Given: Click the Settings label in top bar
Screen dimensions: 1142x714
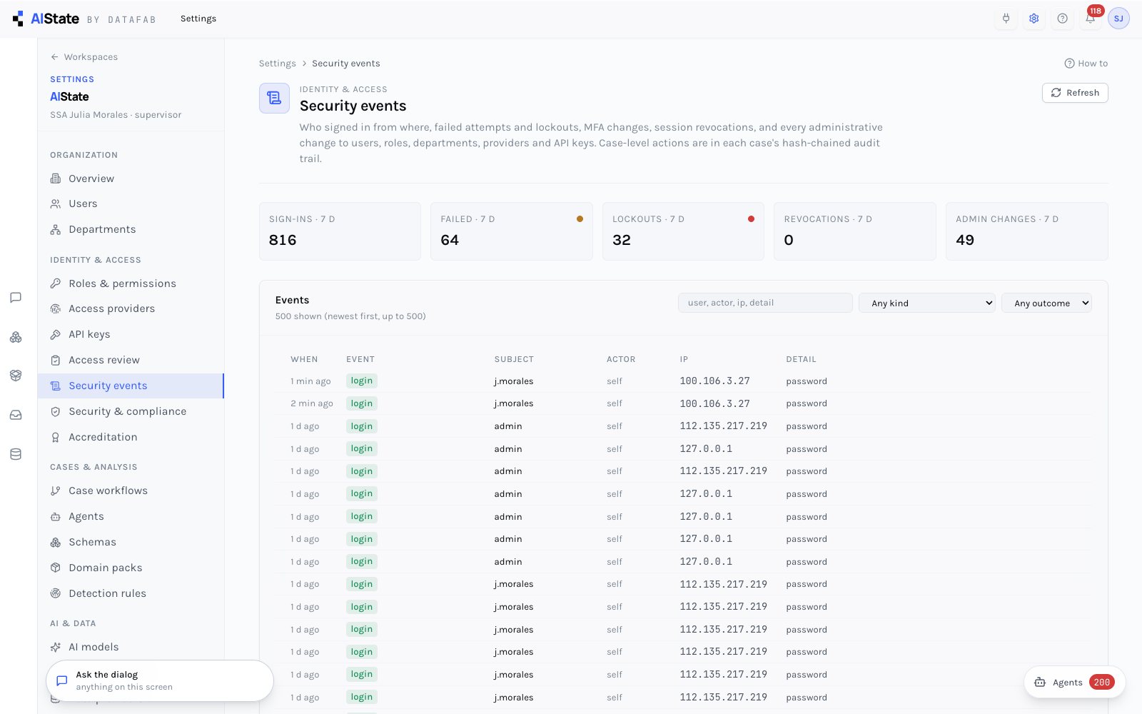Looking at the screenshot, I should (198, 19).
